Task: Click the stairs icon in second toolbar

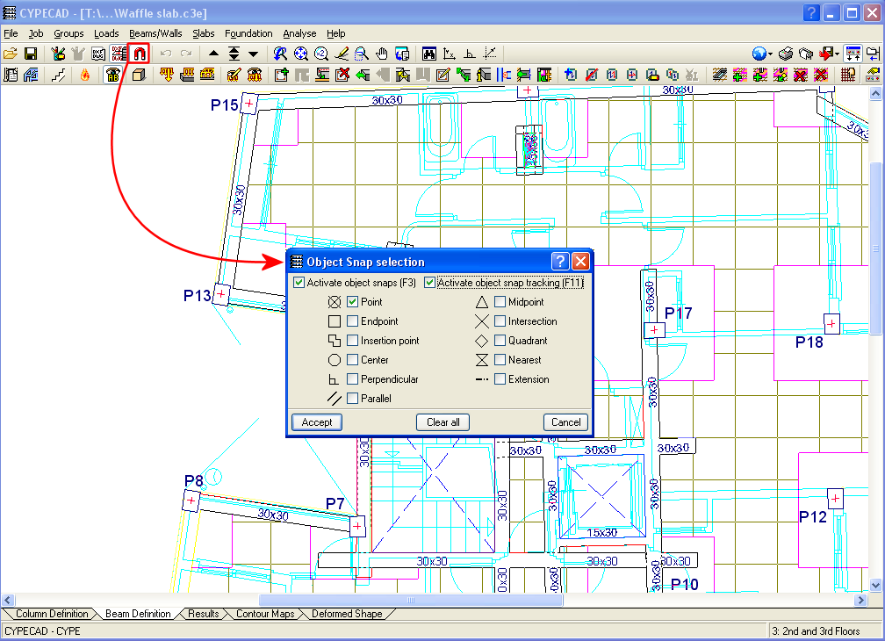Action: [x=59, y=75]
